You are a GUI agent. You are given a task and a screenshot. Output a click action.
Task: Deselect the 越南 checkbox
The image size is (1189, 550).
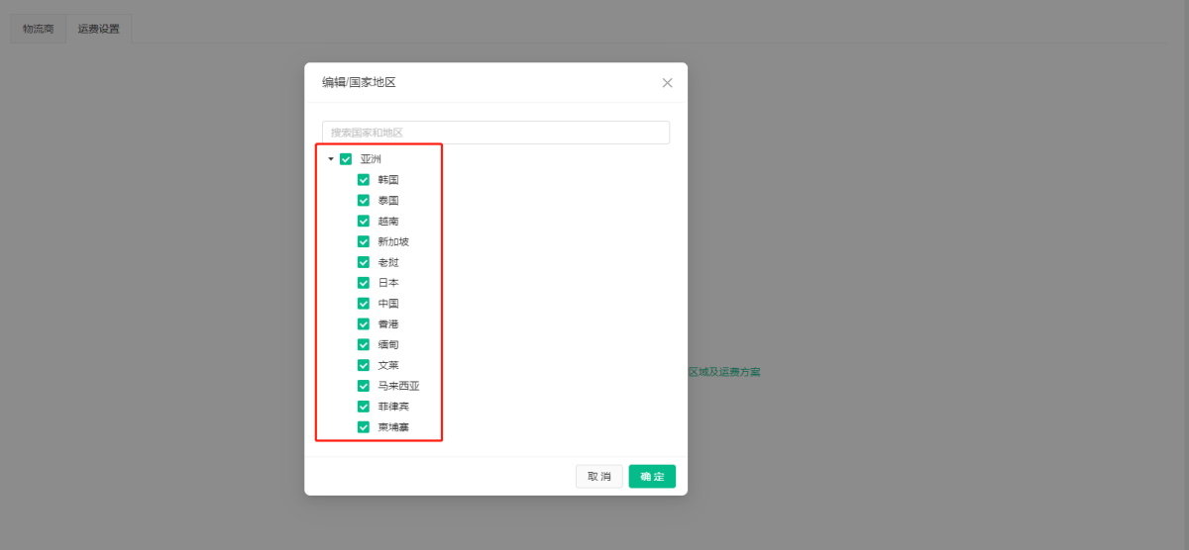[364, 222]
